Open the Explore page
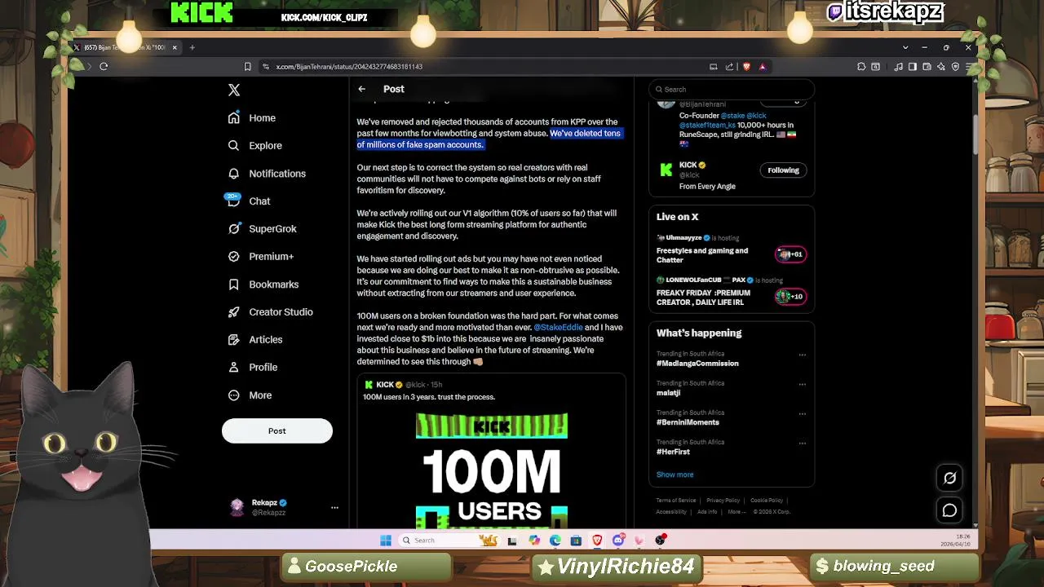Image resolution: width=1044 pixels, height=587 pixels. (x=265, y=146)
